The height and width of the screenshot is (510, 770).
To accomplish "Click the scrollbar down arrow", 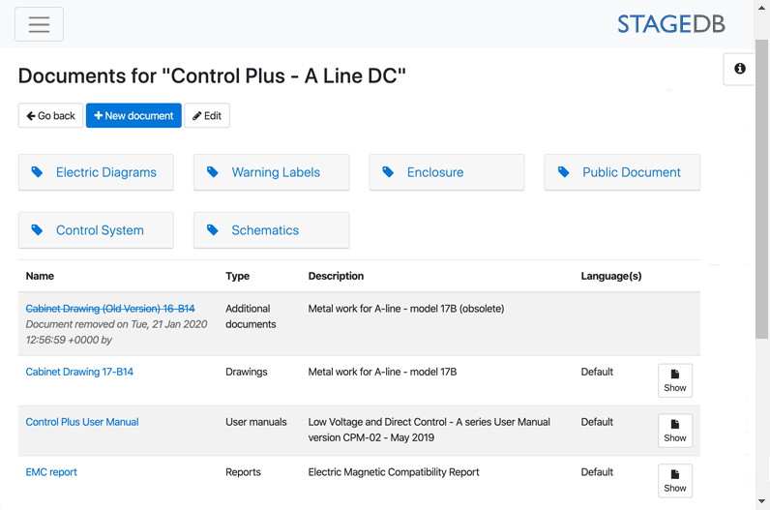I will click(x=761, y=501).
